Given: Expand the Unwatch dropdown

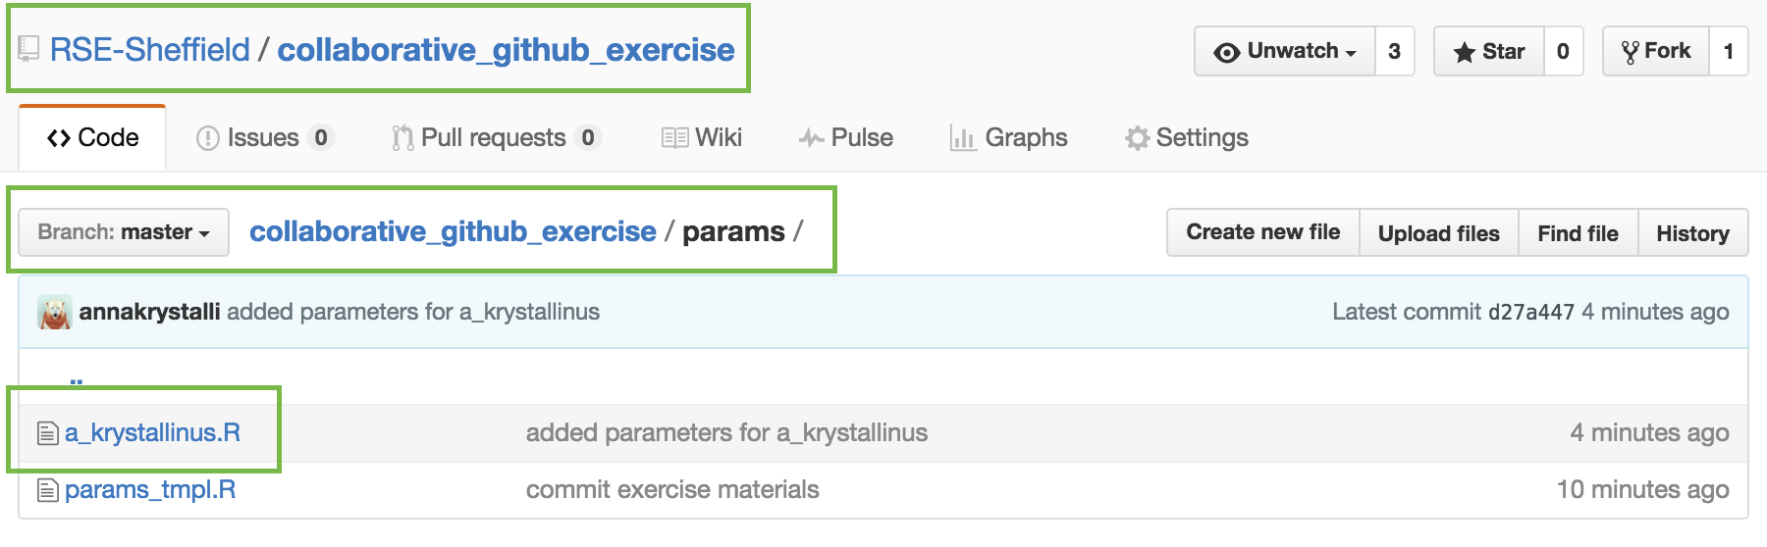Looking at the screenshot, I should click(1285, 51).
